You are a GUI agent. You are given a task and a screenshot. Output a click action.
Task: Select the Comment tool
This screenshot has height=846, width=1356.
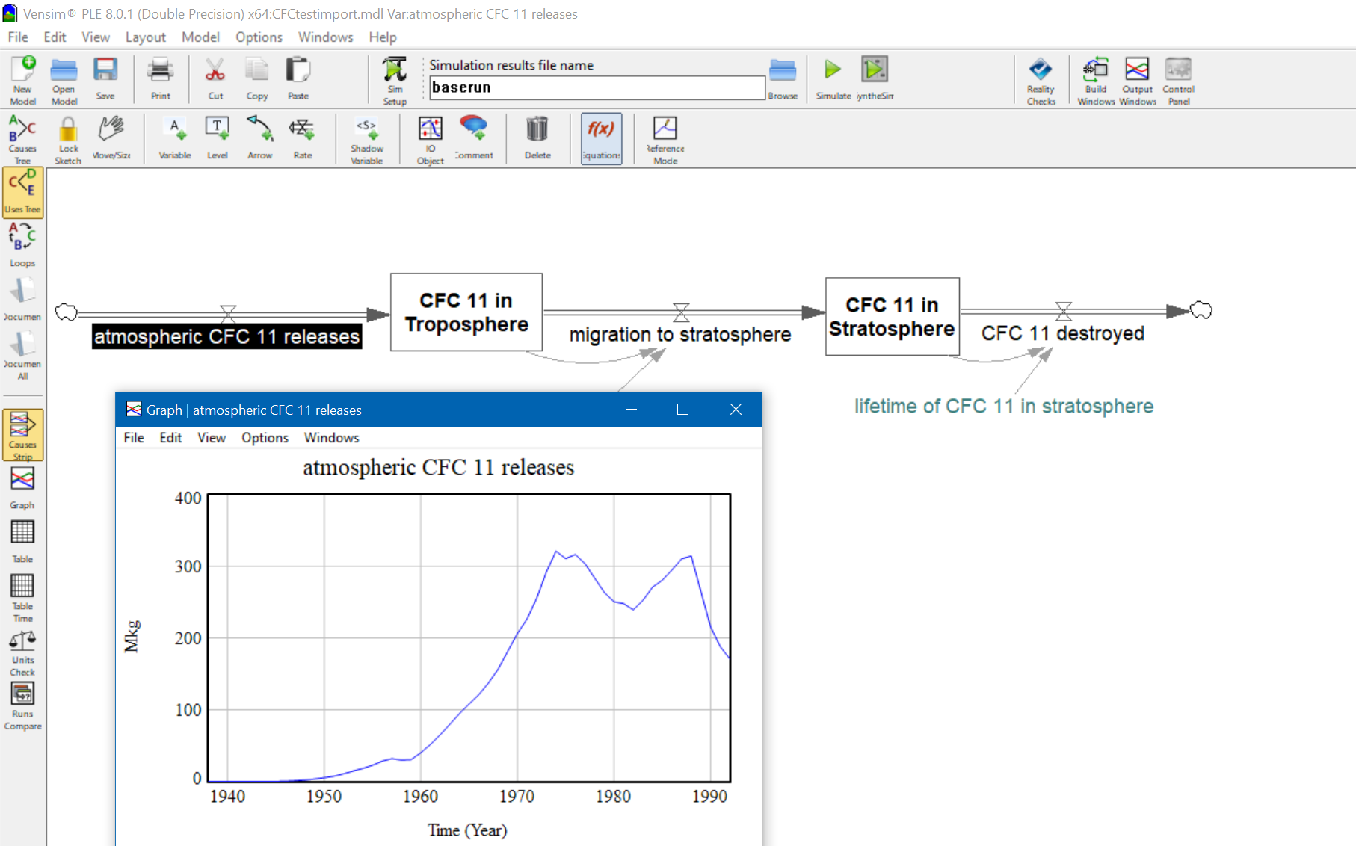tap(474, 138)
